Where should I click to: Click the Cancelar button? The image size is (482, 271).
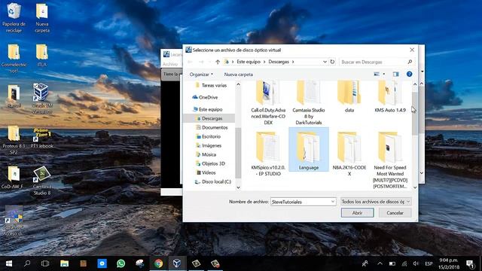(395, 212)
